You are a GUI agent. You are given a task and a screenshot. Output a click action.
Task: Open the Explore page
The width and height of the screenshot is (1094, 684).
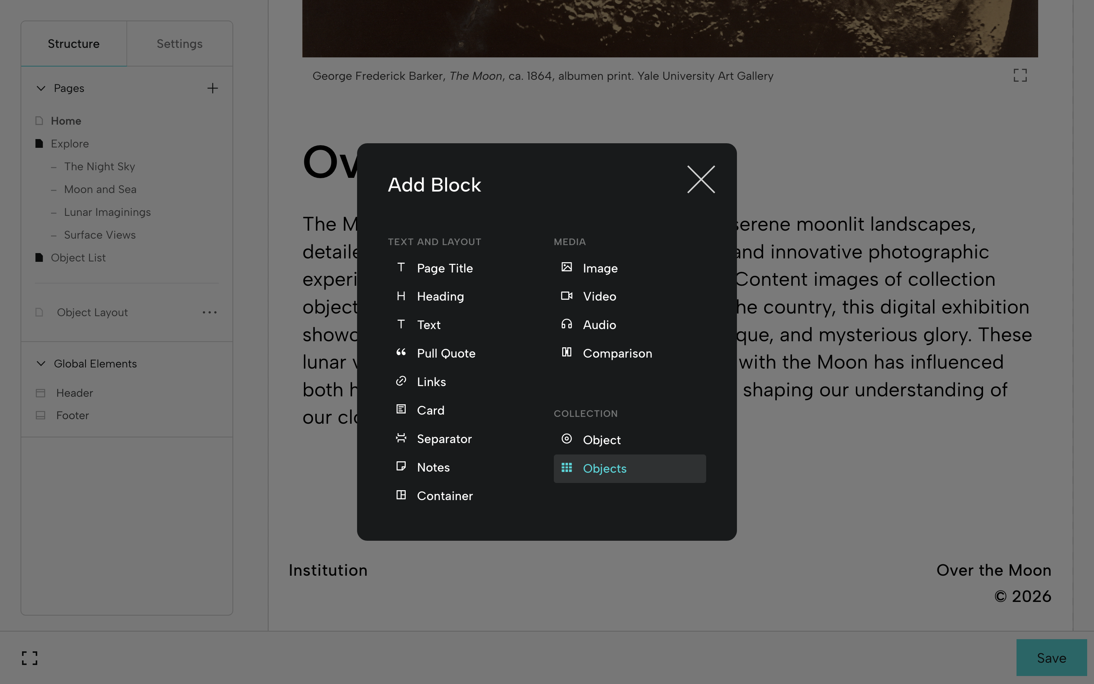tap(70, 143)
